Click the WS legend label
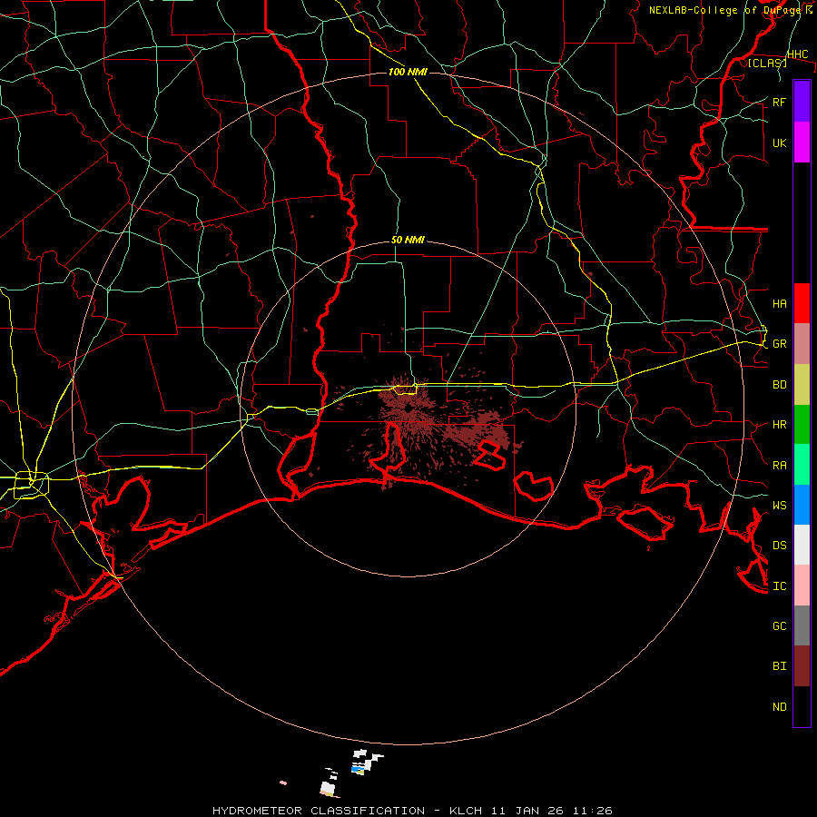This screenshot has height=817, width=817. tap(779, 505)
